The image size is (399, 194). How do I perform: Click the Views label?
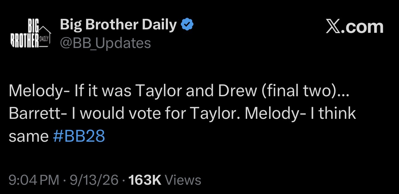[x=183, y=180]
